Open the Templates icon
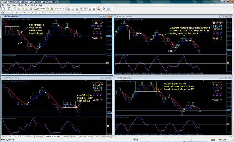The image size is (234, 142). (x=109, y=9)
